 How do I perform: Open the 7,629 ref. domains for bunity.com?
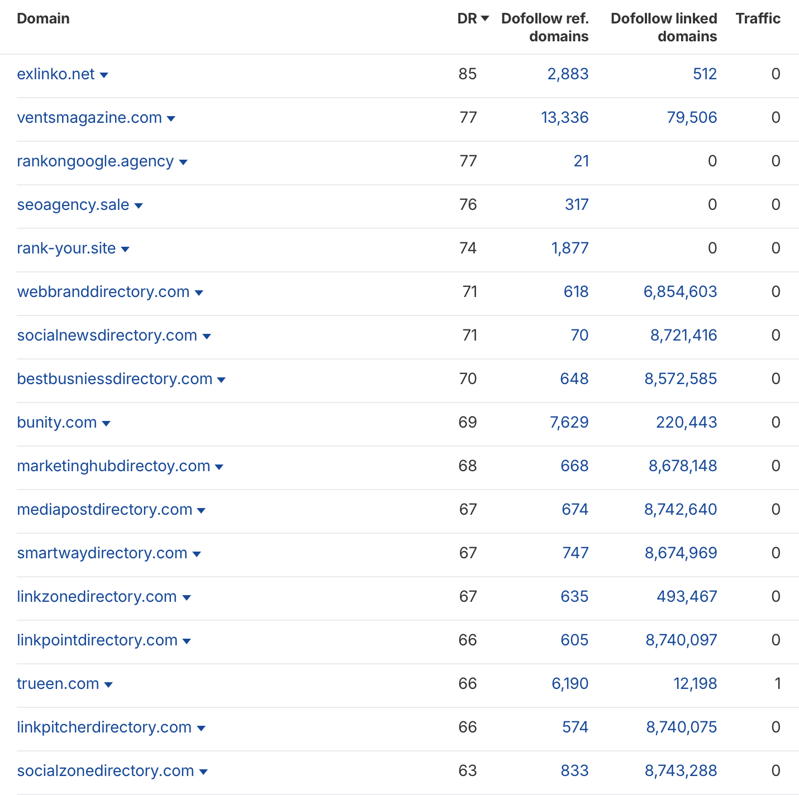click(569, 422)
